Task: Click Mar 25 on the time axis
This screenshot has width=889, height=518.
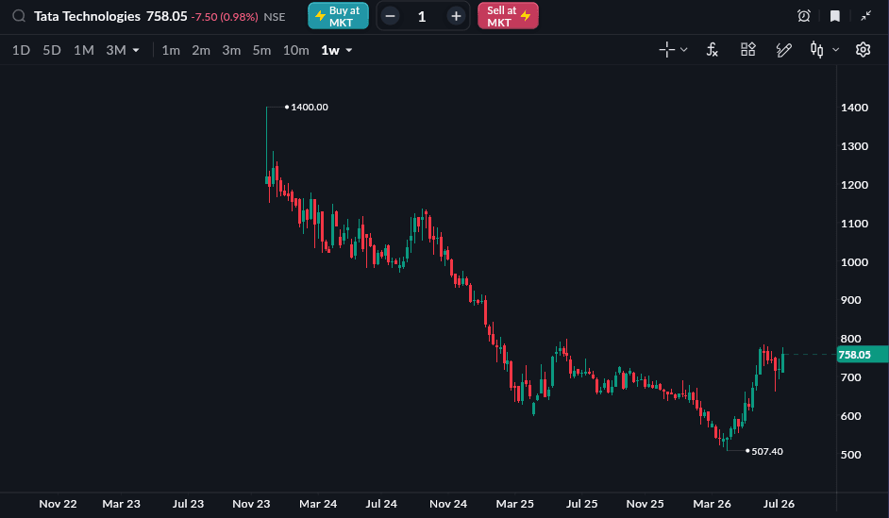Action: click(514, 504)
